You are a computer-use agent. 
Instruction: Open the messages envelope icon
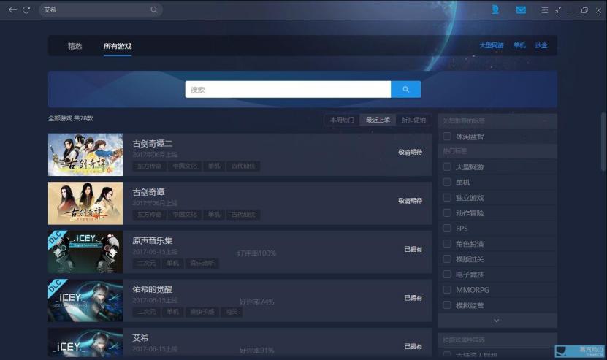521,10
